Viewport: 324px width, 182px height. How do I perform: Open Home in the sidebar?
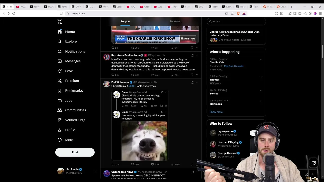point(66,32)
